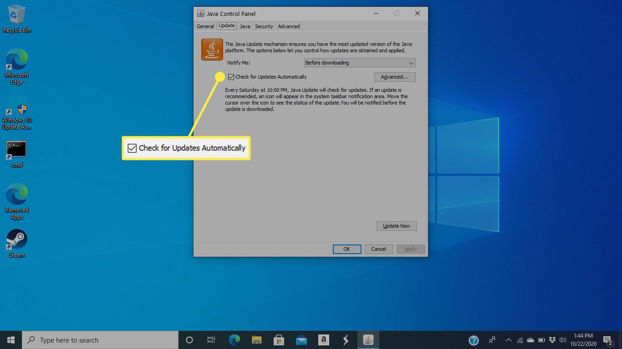
Task: Click the blue help question mark tray icon
Action: point(474,340)
